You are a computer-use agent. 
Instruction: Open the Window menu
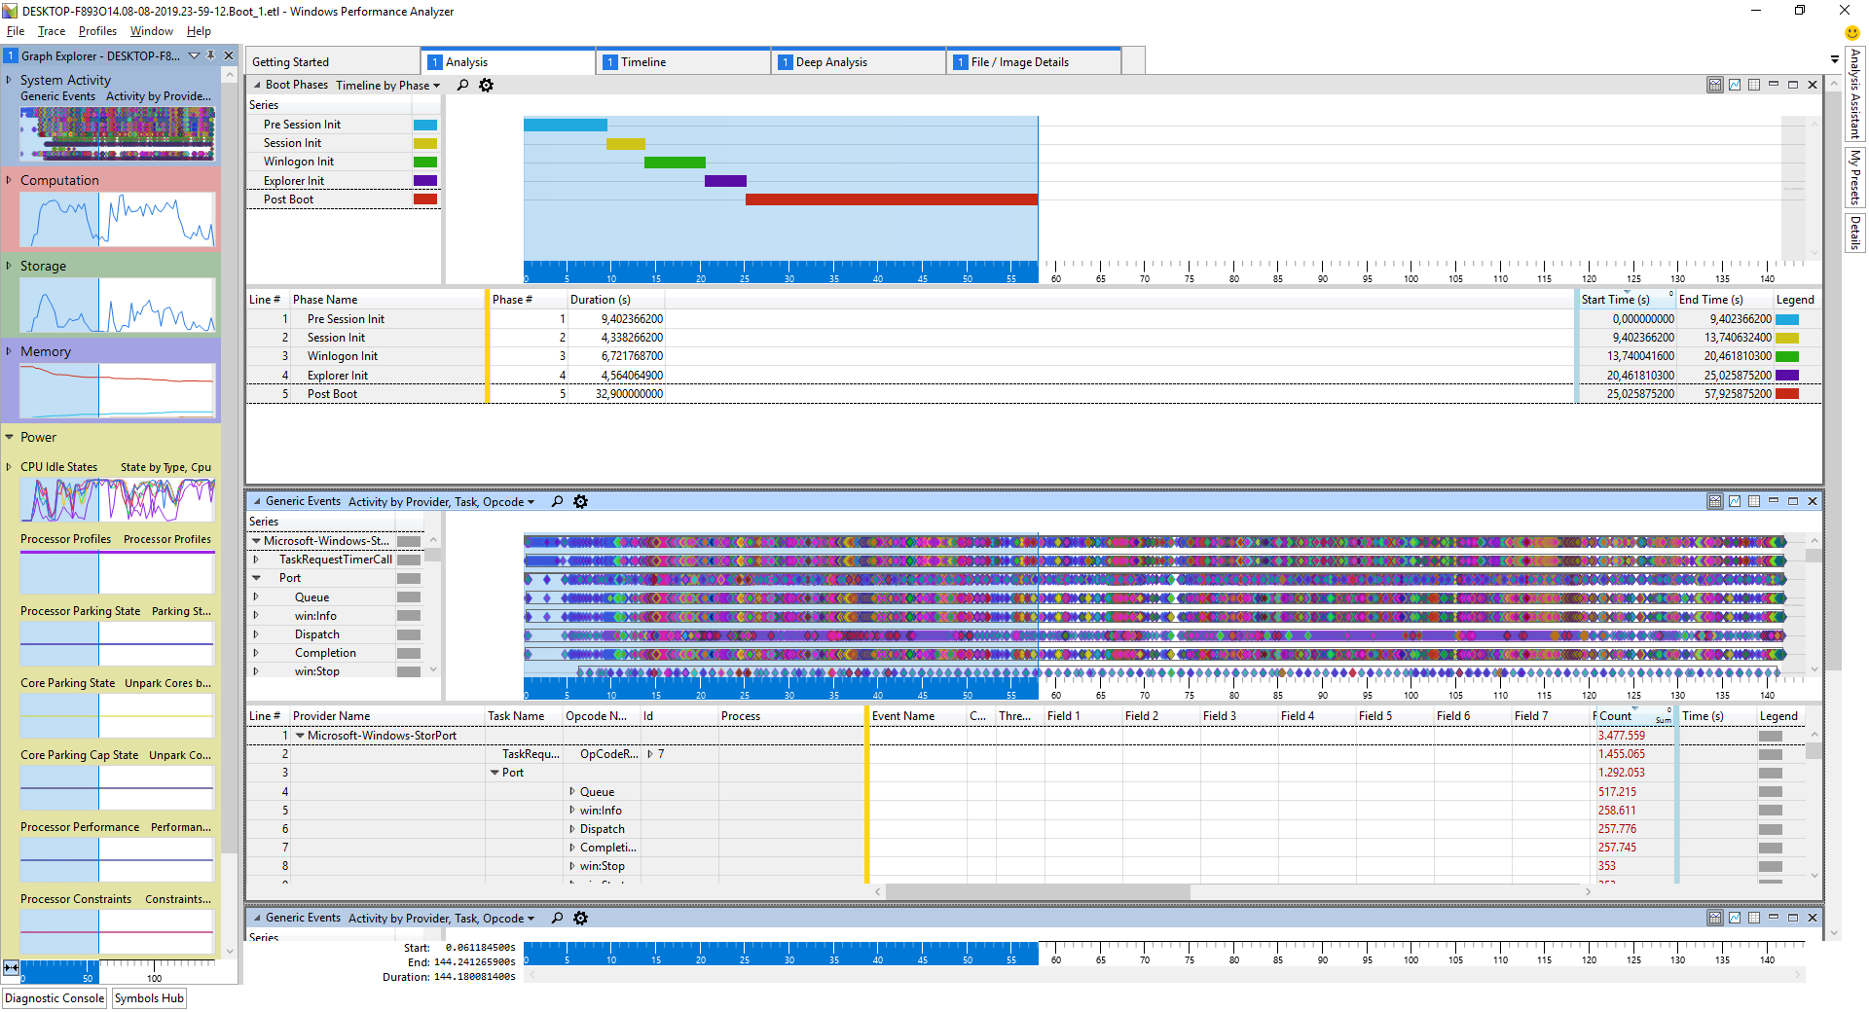pos(152,31)
